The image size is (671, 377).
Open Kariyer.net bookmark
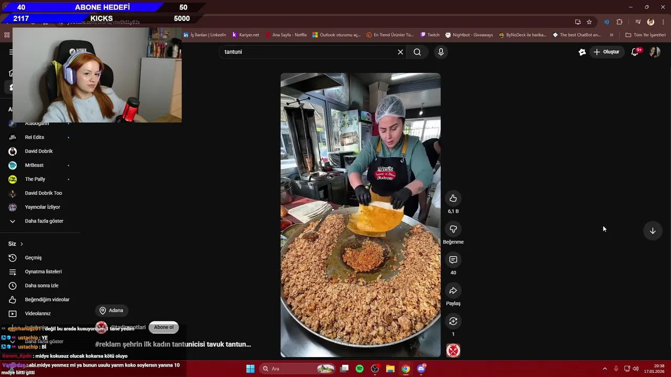(245, 35)
